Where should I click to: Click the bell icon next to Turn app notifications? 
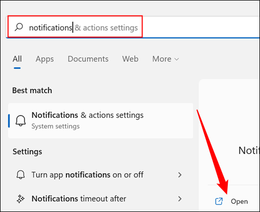pyautogui.click(x=21, y=175)
